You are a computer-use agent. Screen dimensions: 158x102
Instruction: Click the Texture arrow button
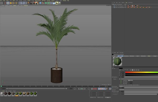[x=120, y=79]
